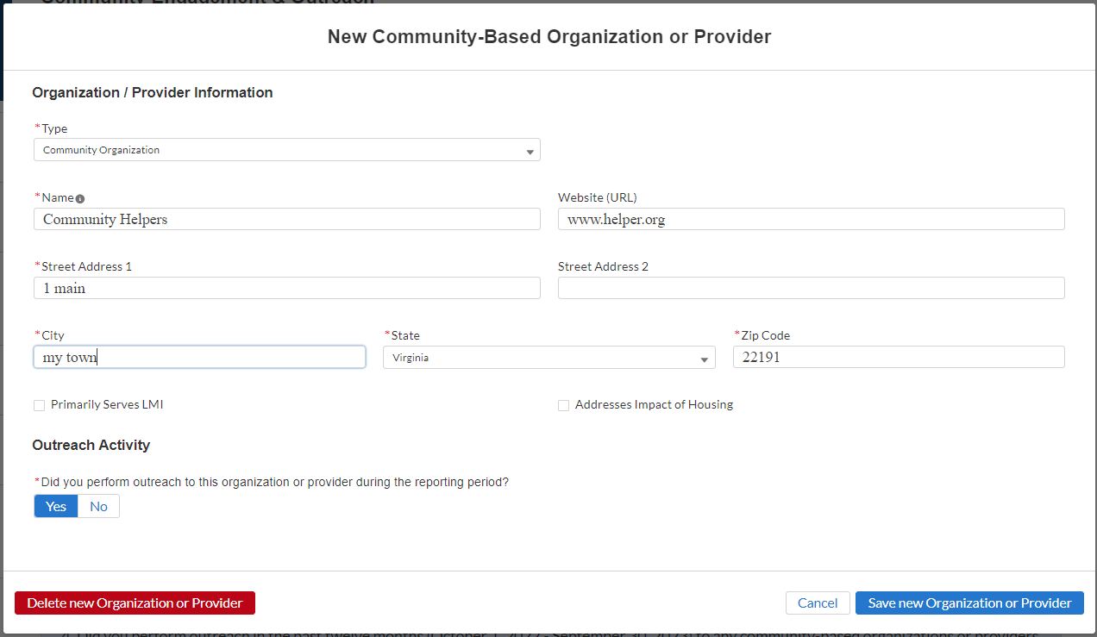Click the empty Street Address 2 field
The height and width of the screenshot is (637, 1097).
pos(811,288)
